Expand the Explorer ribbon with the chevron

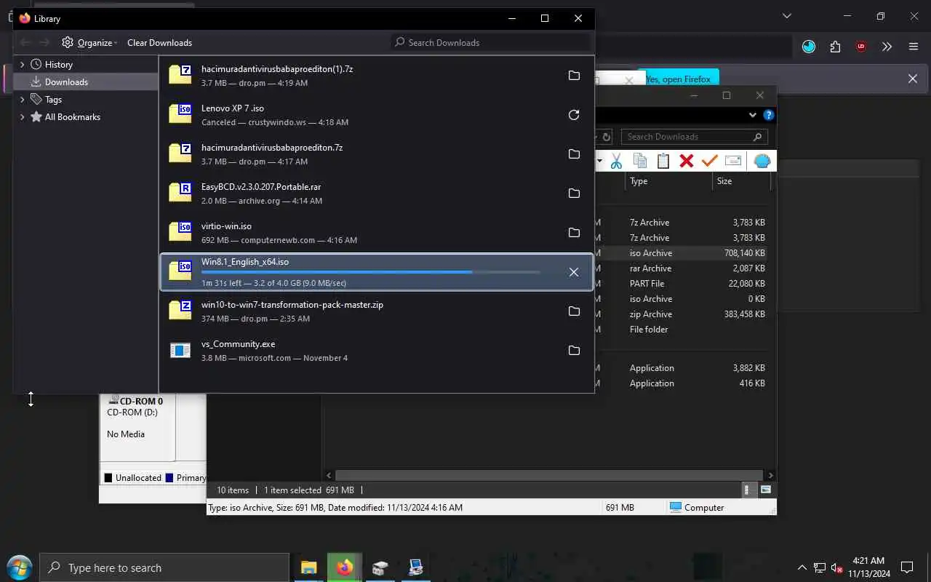(x=753, y=115)
